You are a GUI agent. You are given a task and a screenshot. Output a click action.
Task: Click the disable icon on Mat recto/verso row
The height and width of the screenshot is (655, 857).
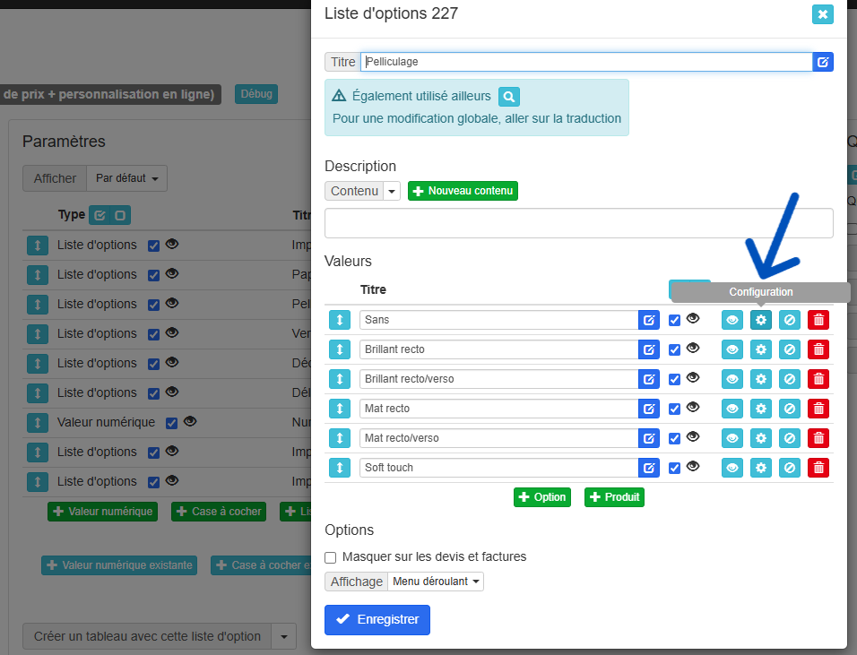tap(790, 438)
